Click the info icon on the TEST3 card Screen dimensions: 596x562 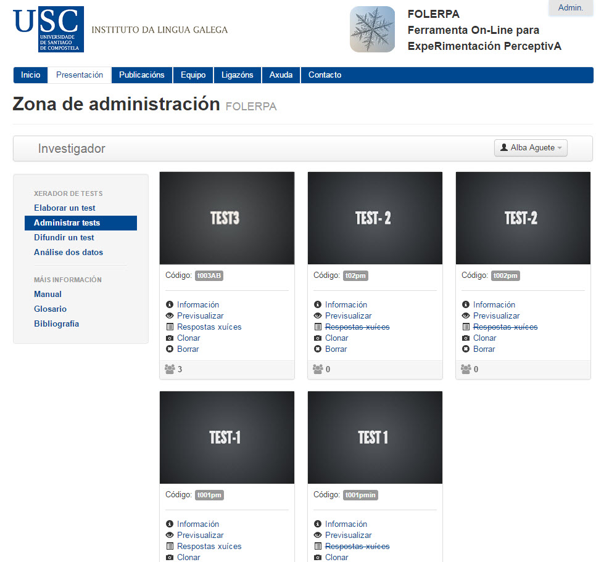[x=170, y=305]
